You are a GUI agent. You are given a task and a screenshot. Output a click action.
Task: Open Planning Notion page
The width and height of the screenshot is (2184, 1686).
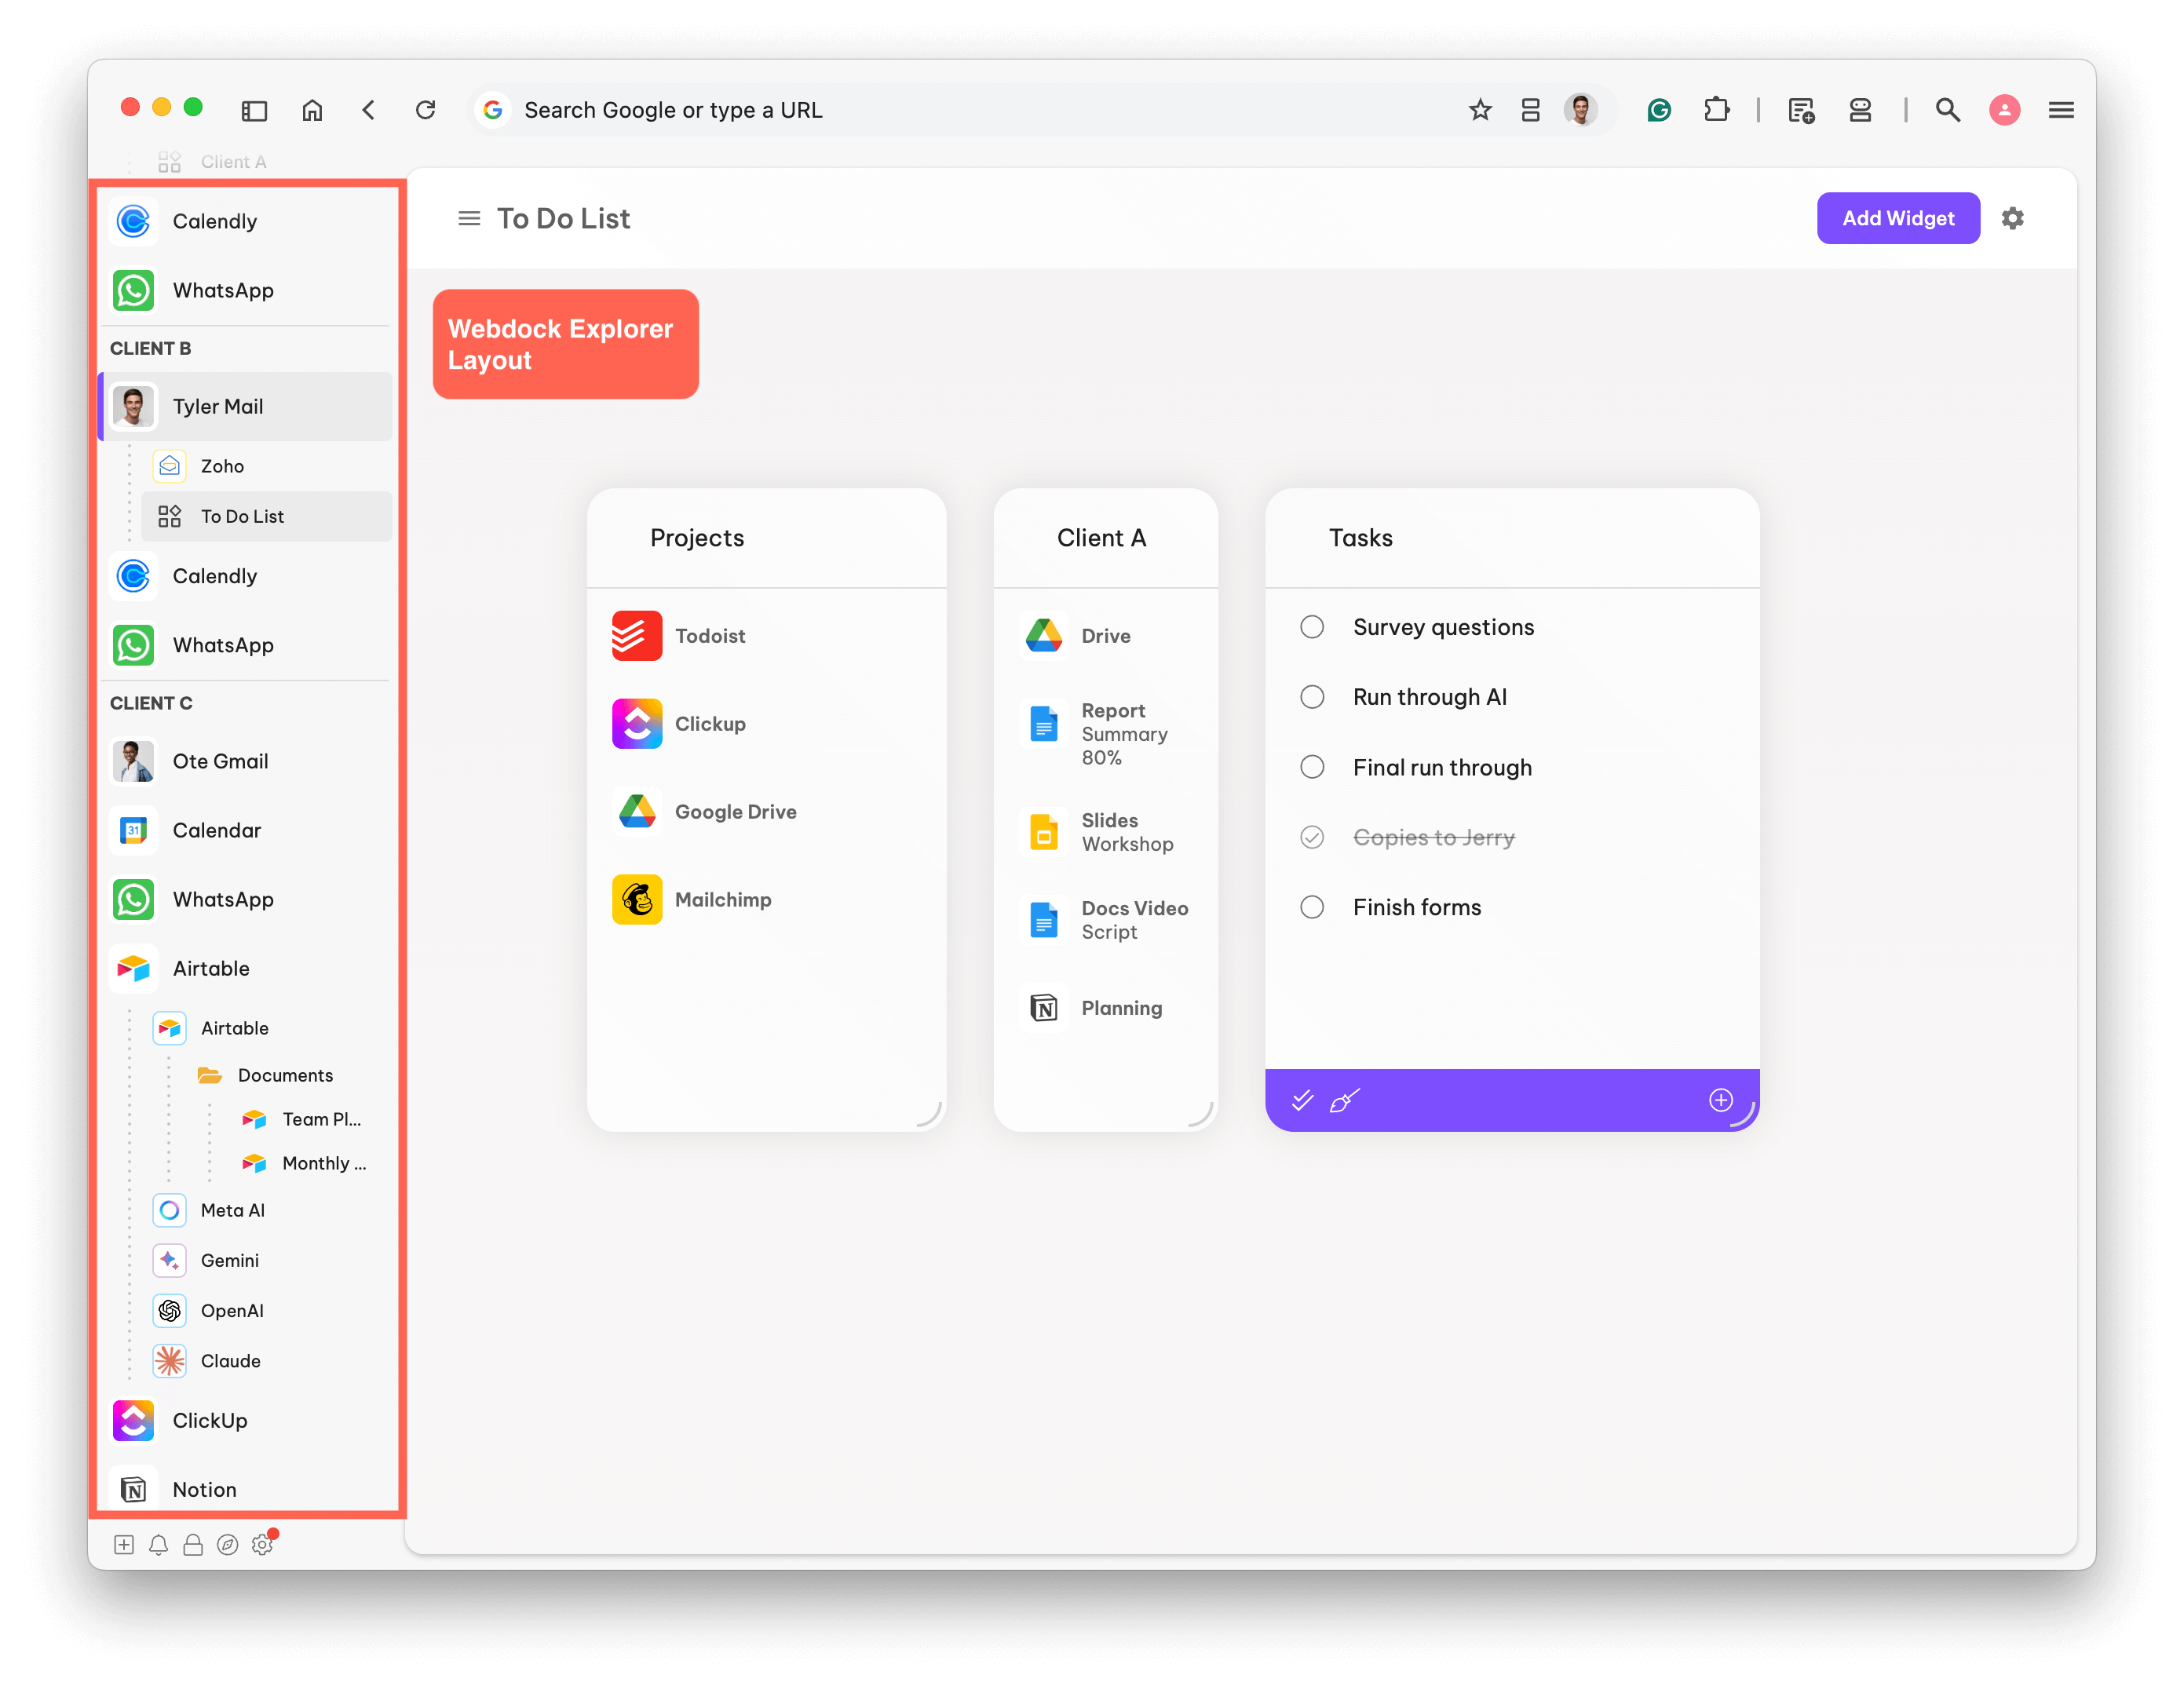click(1091, 1008)
